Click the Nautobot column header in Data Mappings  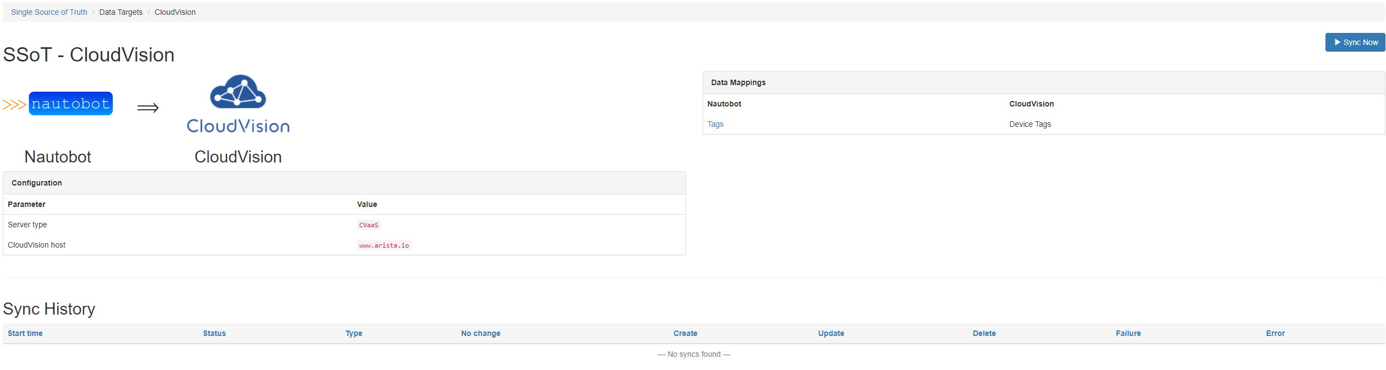click(x=724, y=104)
